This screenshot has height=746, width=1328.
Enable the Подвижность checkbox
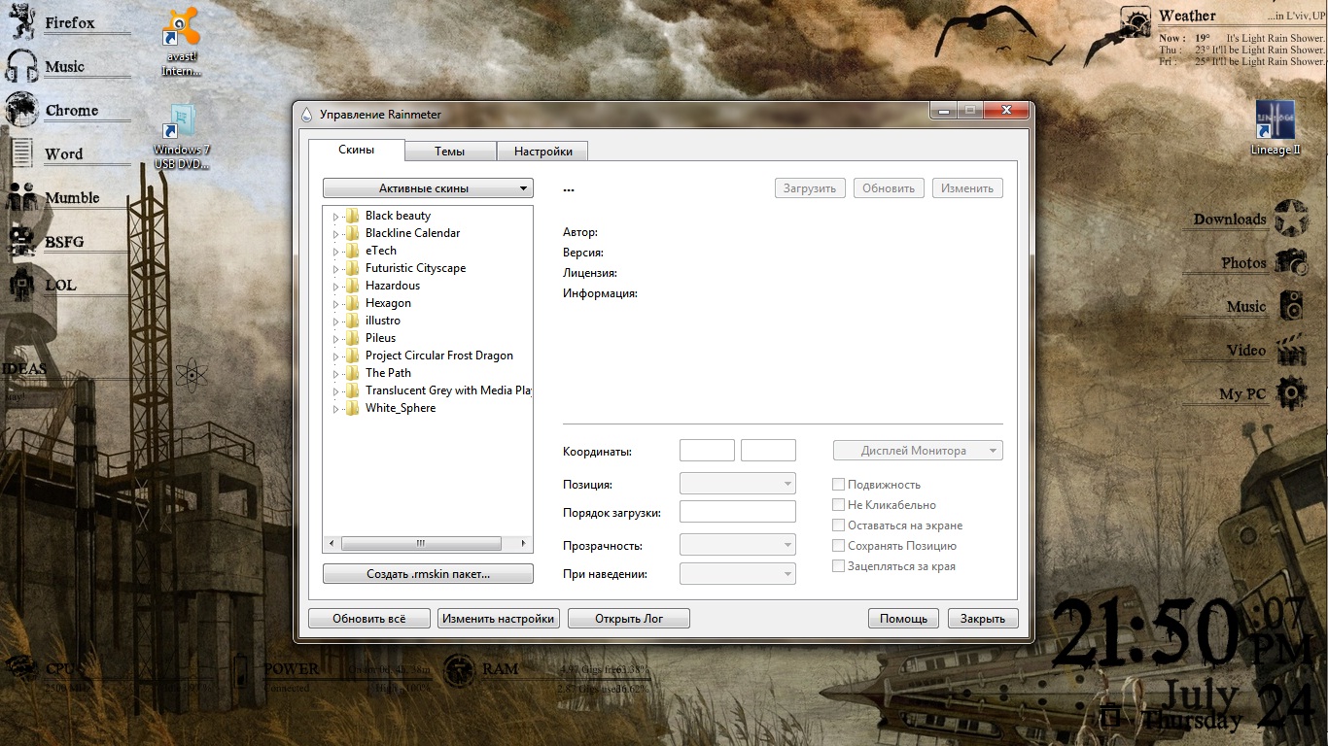coord(838,485)
